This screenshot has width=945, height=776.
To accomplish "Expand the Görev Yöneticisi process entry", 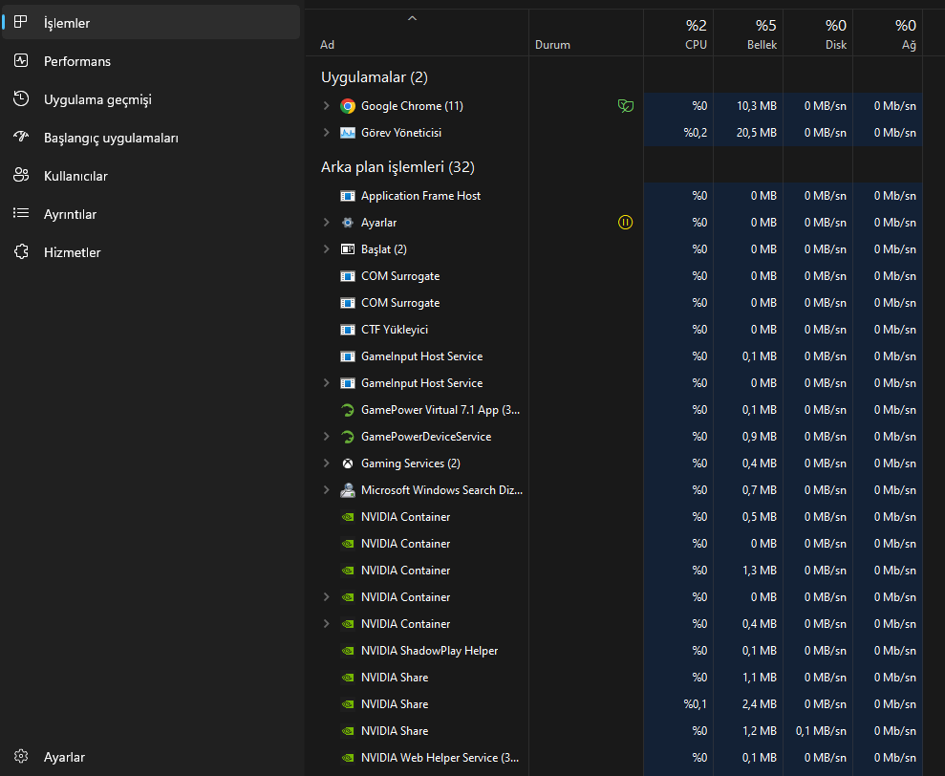I will [326, 133].
